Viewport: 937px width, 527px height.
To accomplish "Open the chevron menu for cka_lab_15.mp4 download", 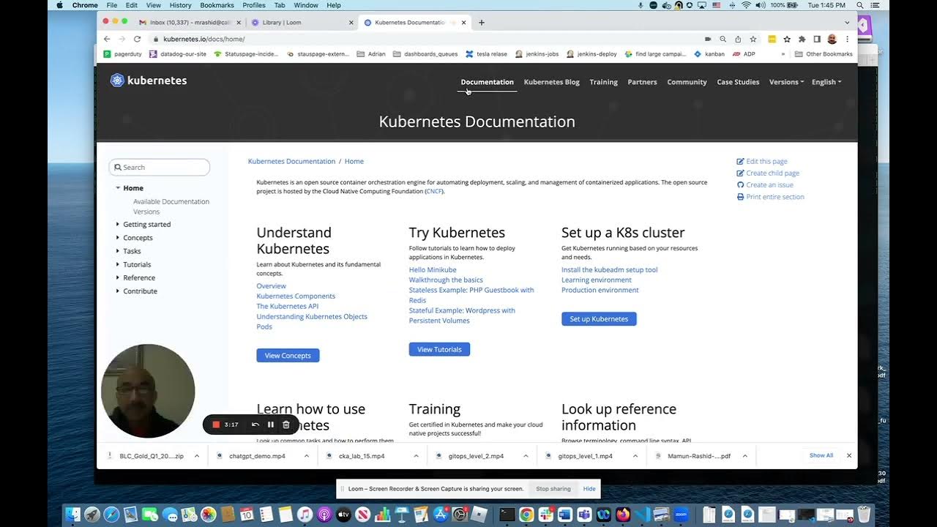I will pos(416,456).
